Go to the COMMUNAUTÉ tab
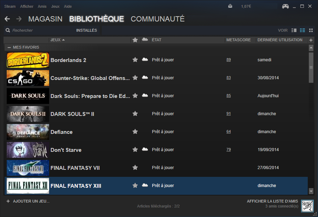318x217 pixels. click(158, 19)
